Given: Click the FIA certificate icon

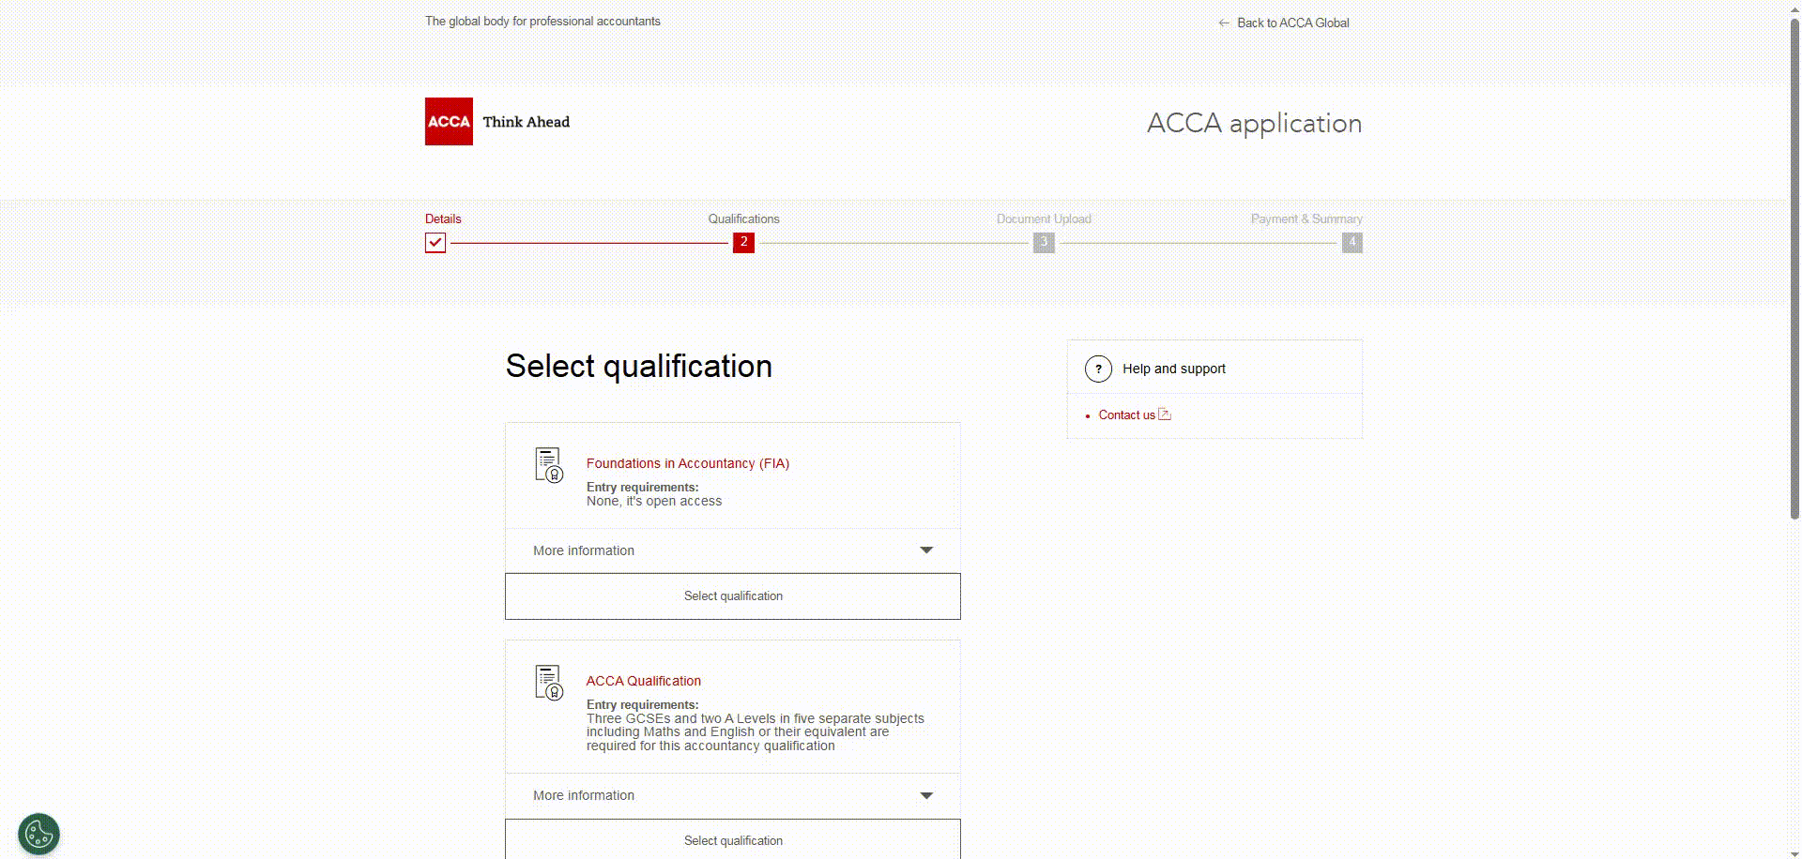Looking at the screenshot, I should pyautogui.click(x=549, y=465).
